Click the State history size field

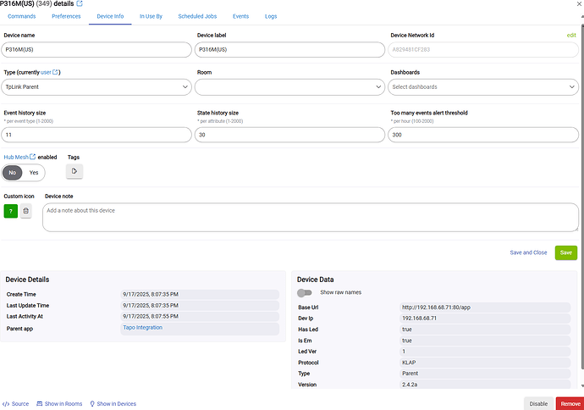[289, 135]
